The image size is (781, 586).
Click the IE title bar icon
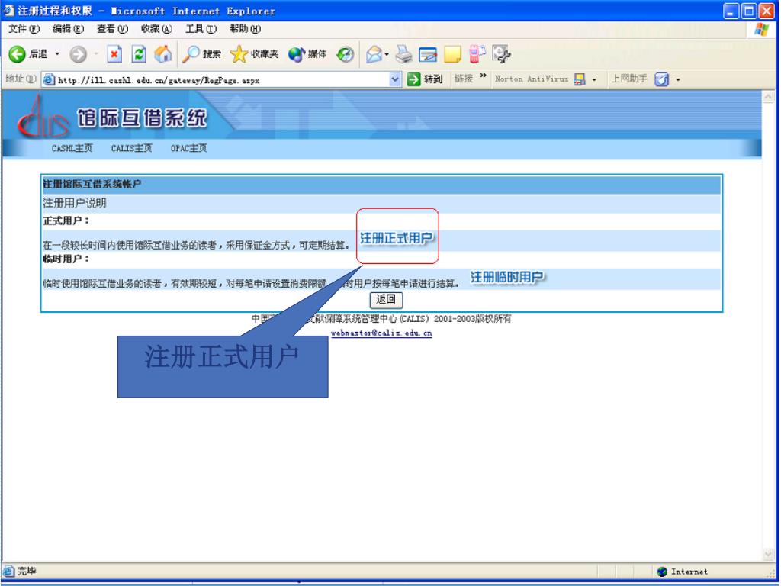click(8, 11)
